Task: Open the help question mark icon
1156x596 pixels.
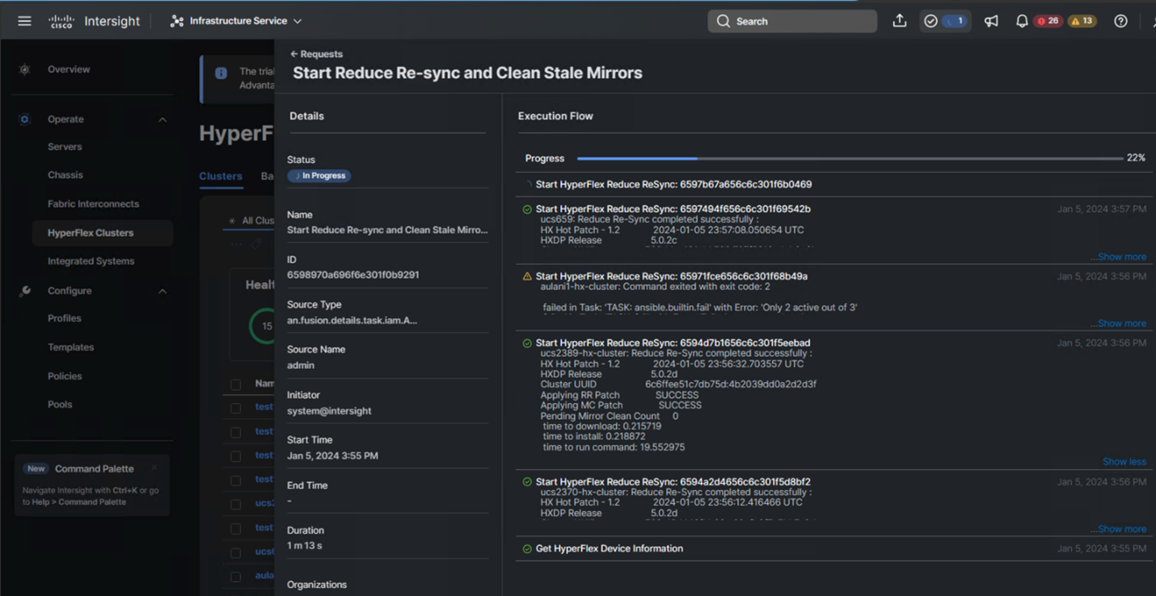Action: pyautogui.click(x=1120, y=21)
